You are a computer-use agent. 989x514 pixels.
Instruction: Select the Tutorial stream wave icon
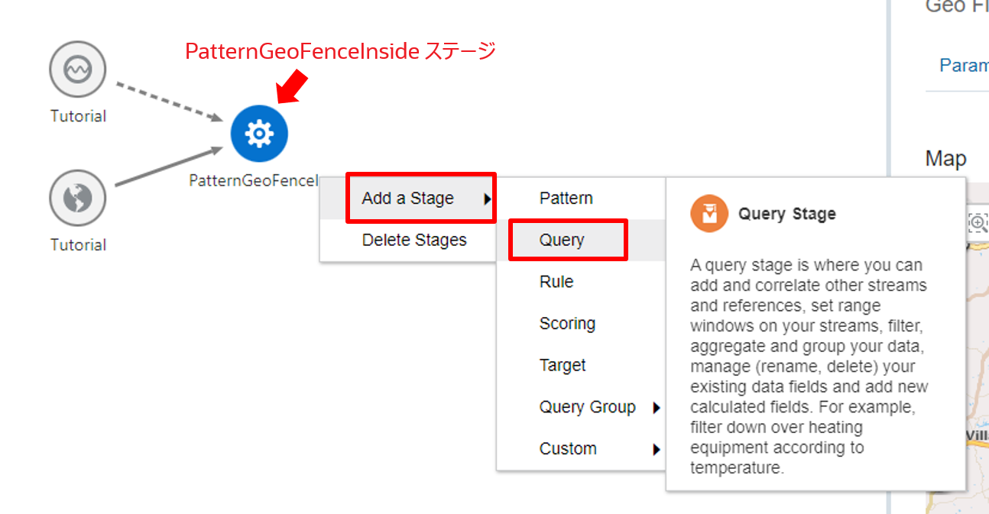point(77,70)
